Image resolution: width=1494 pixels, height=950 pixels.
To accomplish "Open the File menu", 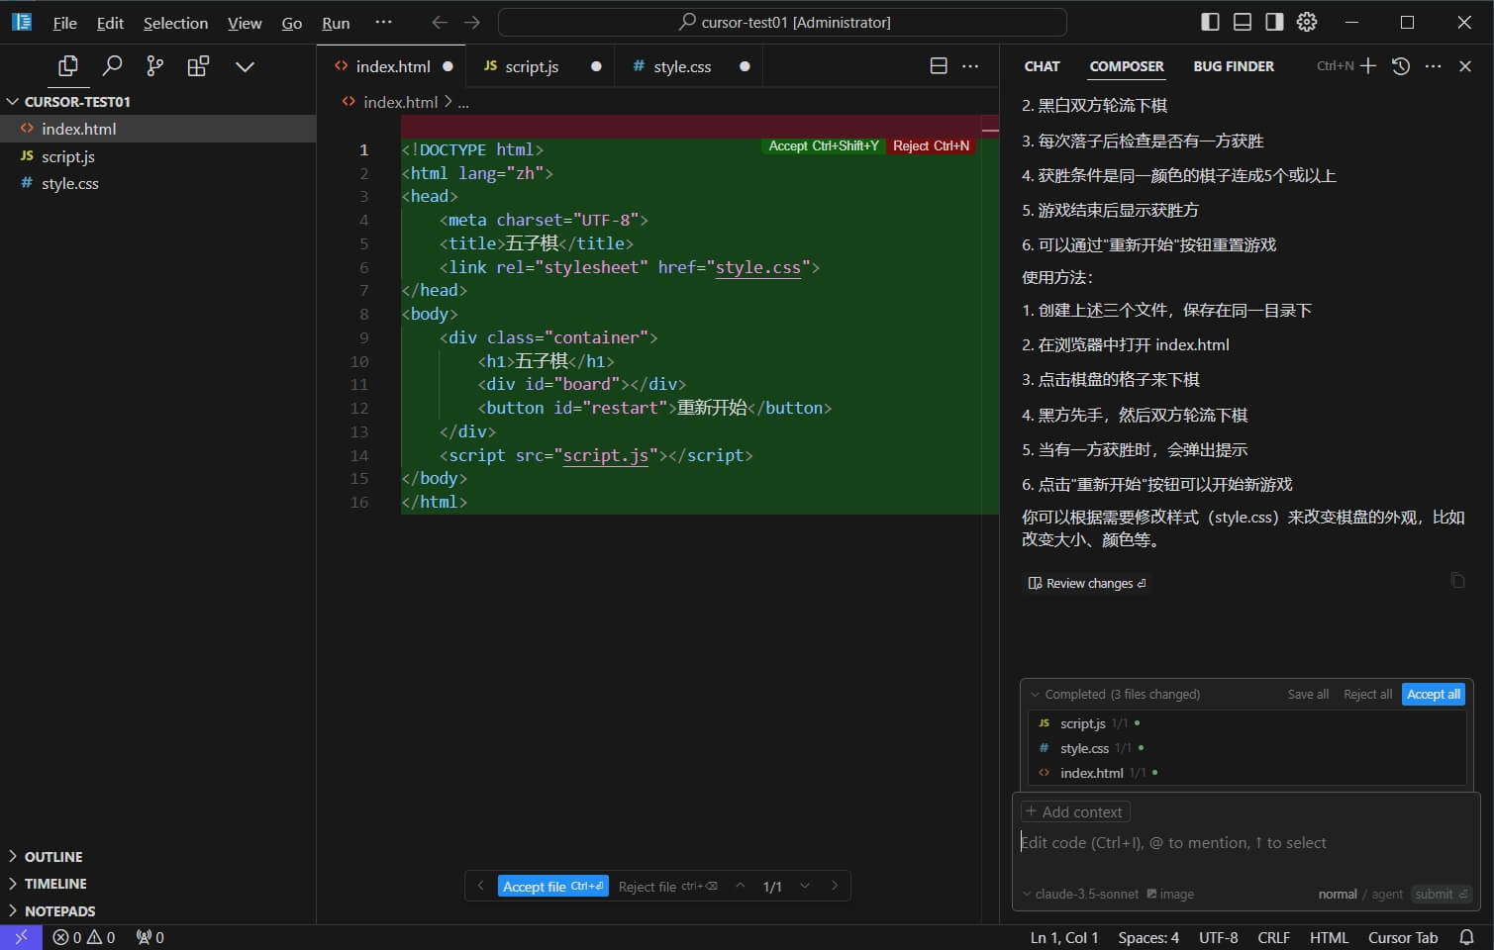I will 64,23.
